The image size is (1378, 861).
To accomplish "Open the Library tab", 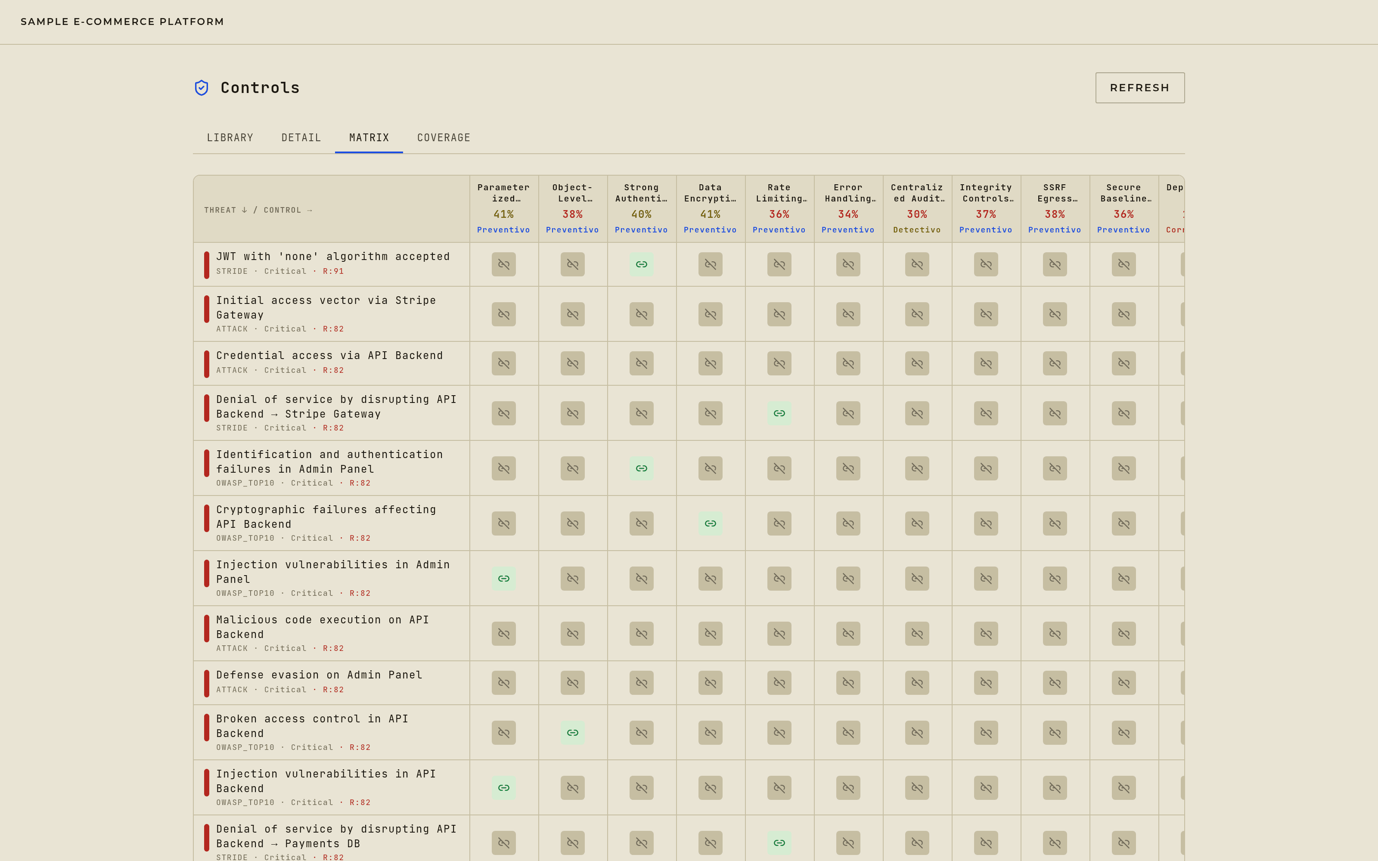I will 230,138.
